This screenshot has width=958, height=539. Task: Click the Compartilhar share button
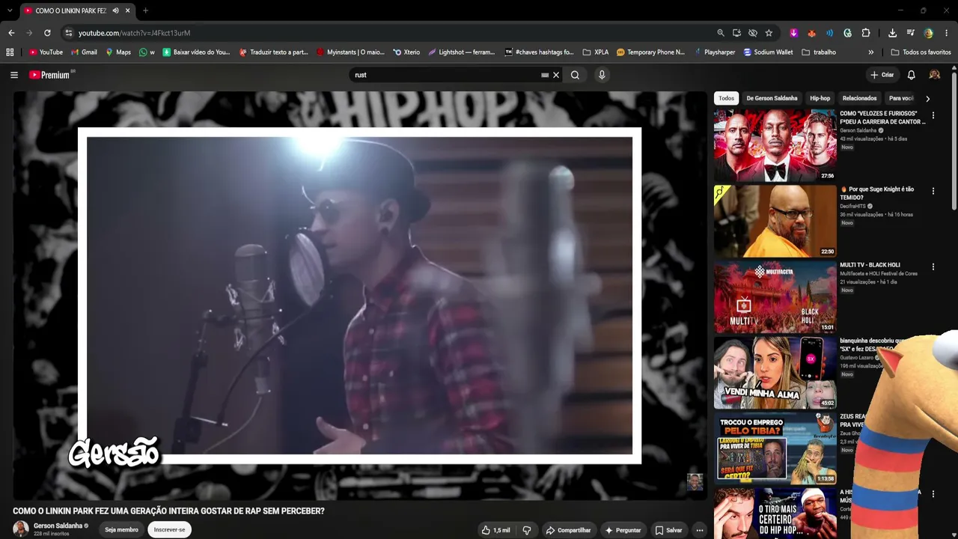pos(569,530)
